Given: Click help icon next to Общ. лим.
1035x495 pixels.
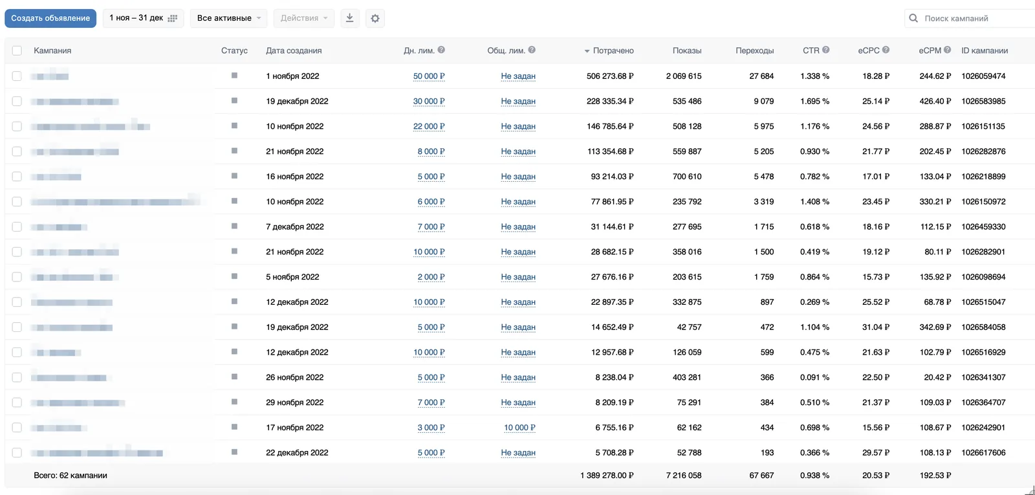Looking at the screenshot, I should 532,50.
